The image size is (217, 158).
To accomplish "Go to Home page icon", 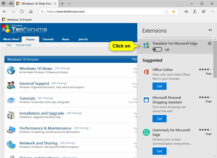I will click(x=31, y=12).
